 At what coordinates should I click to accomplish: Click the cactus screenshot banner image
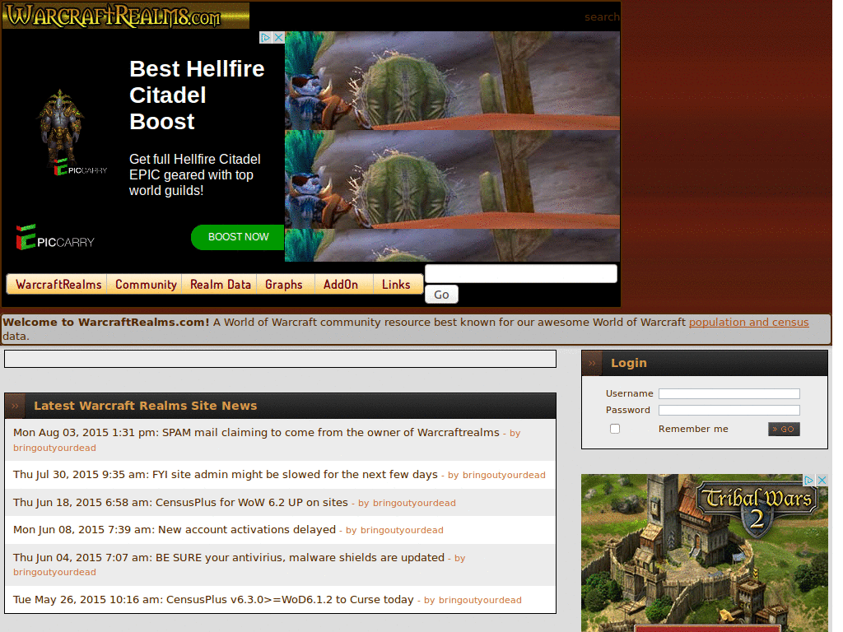(x=452, y=146)
